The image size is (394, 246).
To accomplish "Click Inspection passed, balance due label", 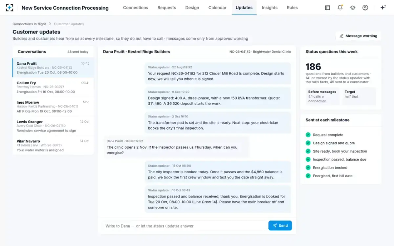I will [x=339, y=159].
